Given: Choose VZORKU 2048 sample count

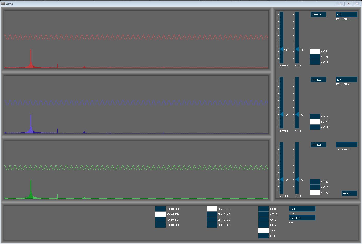Looking at the screenshot, I should pyautogui.click(x=160, y=209).
